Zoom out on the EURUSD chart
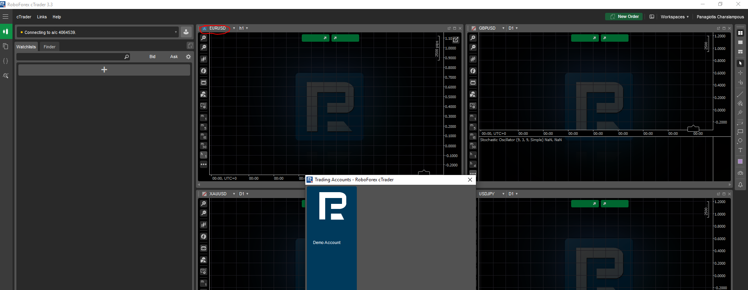Viewport: 748px width, 290px height. tap(203, 47)
